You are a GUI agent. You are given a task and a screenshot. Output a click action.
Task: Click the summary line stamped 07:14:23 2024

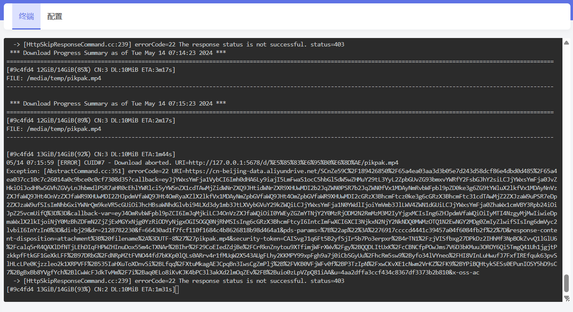click(118, 53)
